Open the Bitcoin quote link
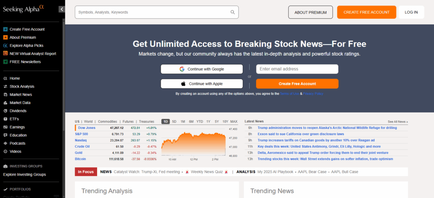 [81, 159]
